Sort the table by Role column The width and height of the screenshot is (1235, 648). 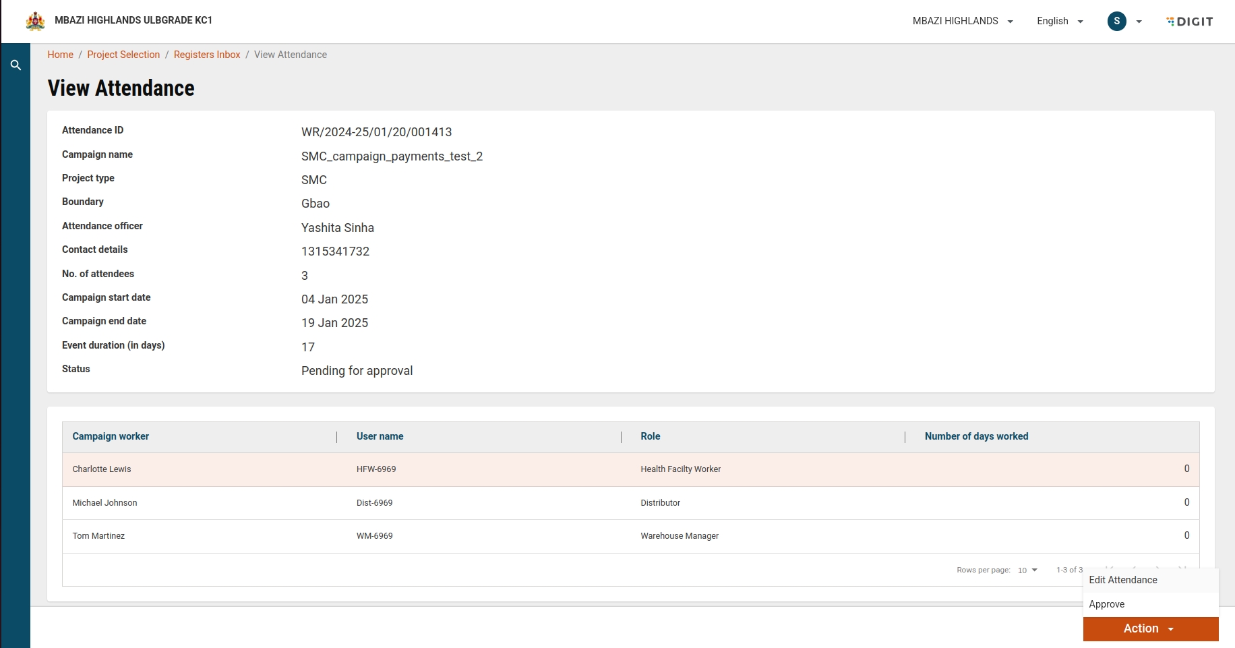(650, 436)
